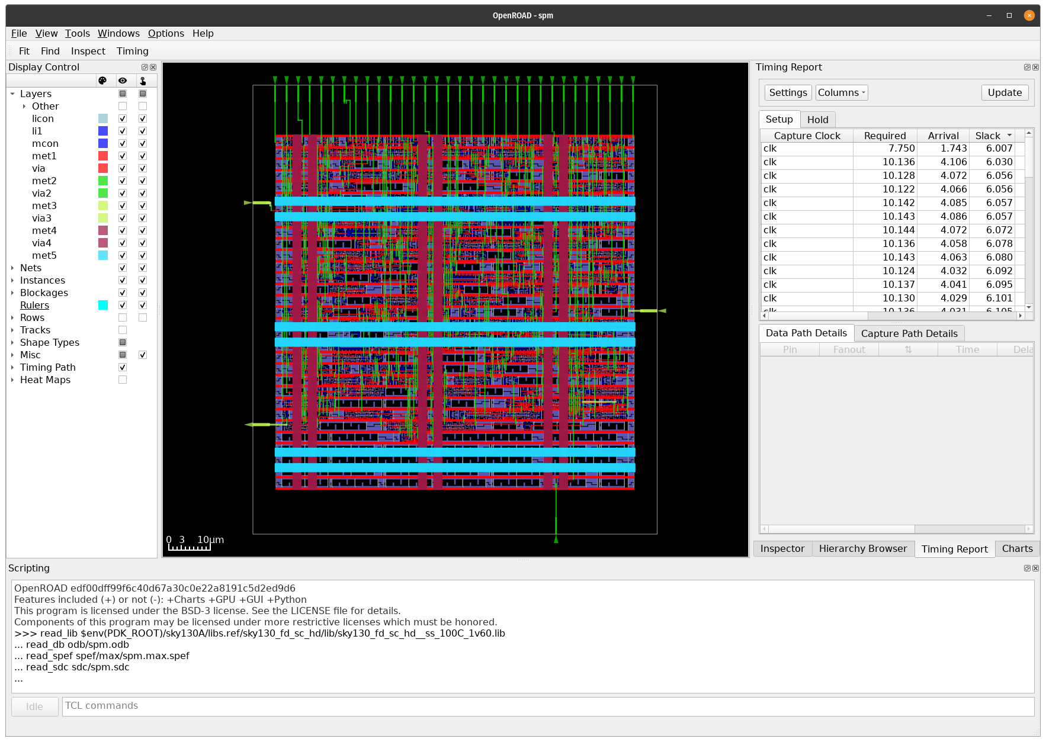The image size is (1046, 742).
Task: Expand the Shape Types node
Action: pos(12,342)
